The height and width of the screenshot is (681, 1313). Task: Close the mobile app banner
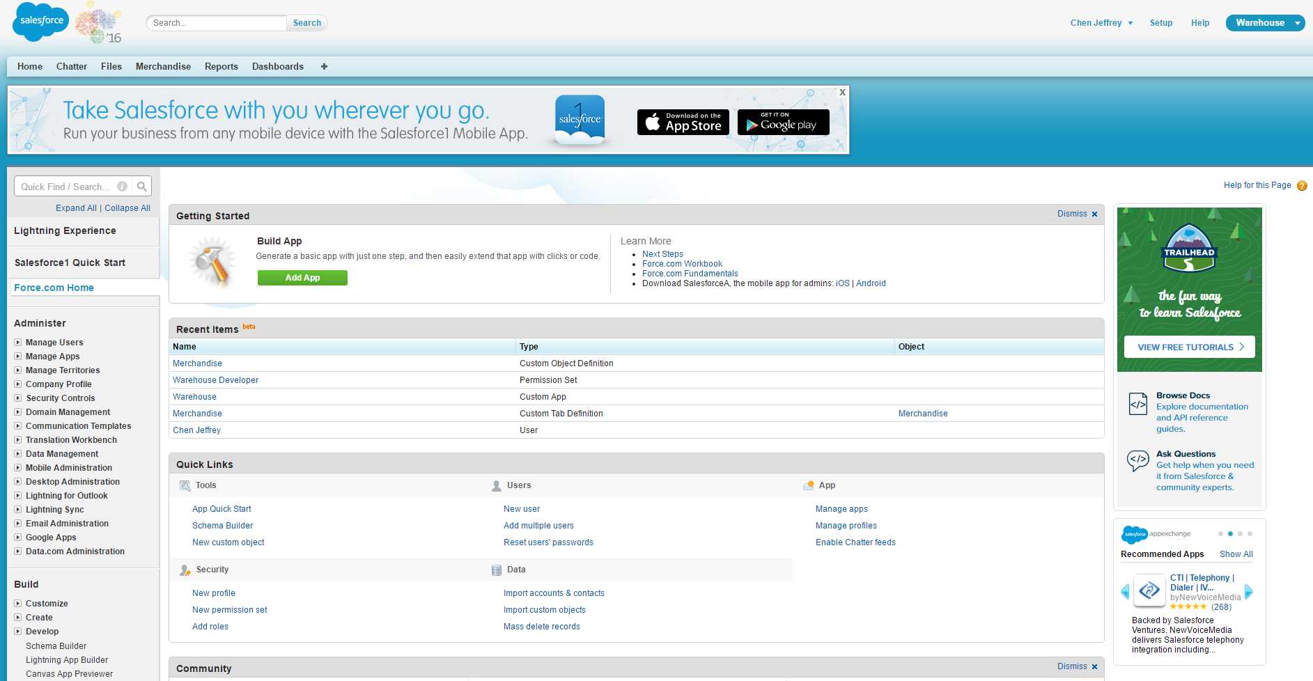click(x=842, y=92)
